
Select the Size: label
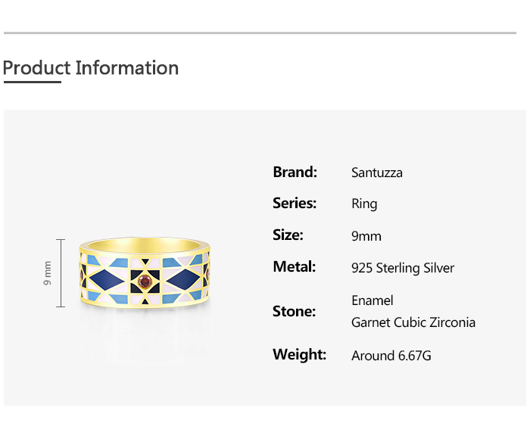pos(288,235)
